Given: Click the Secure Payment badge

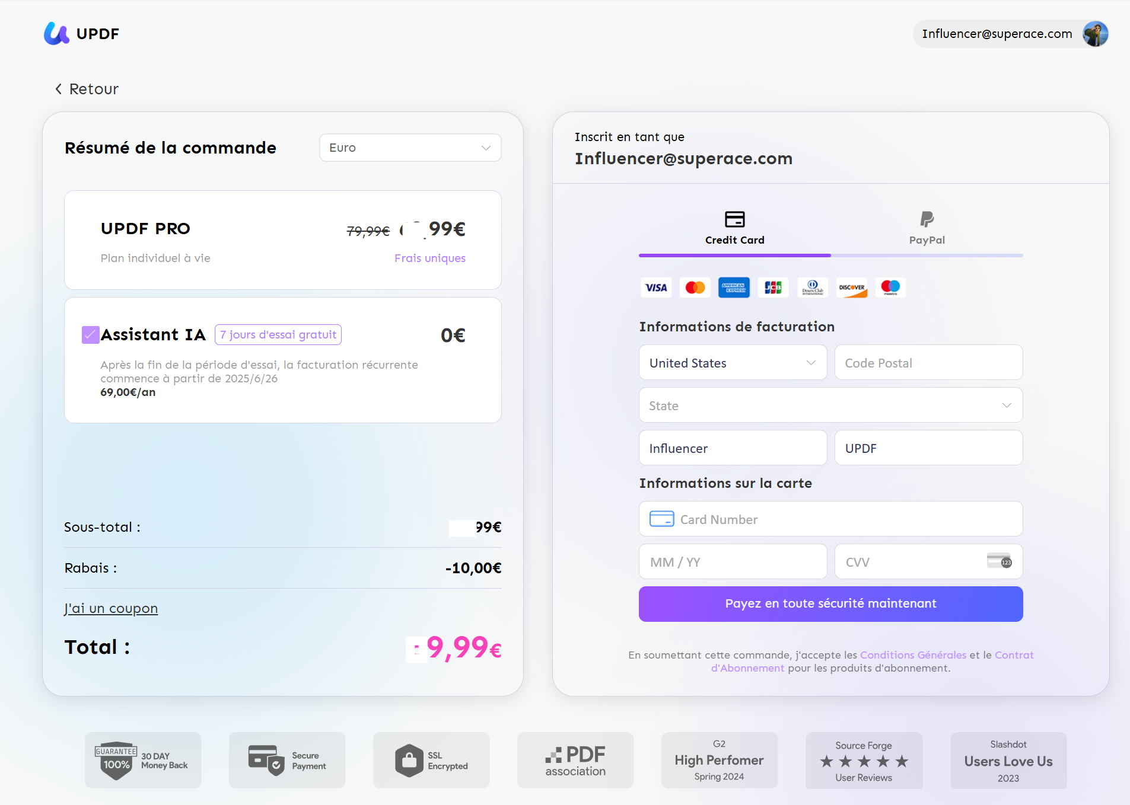Looking at the screenshot, I should [x=287, y=761].
